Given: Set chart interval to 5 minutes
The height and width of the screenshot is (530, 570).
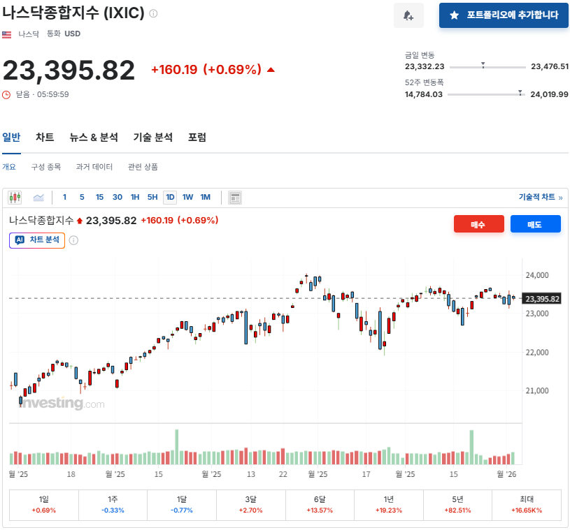Looking at the screenshot, I should point(82,197).
